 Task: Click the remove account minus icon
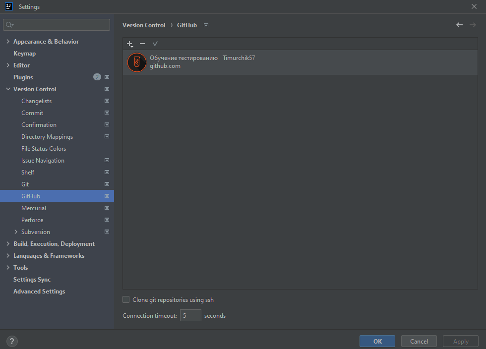click(142, 44)
